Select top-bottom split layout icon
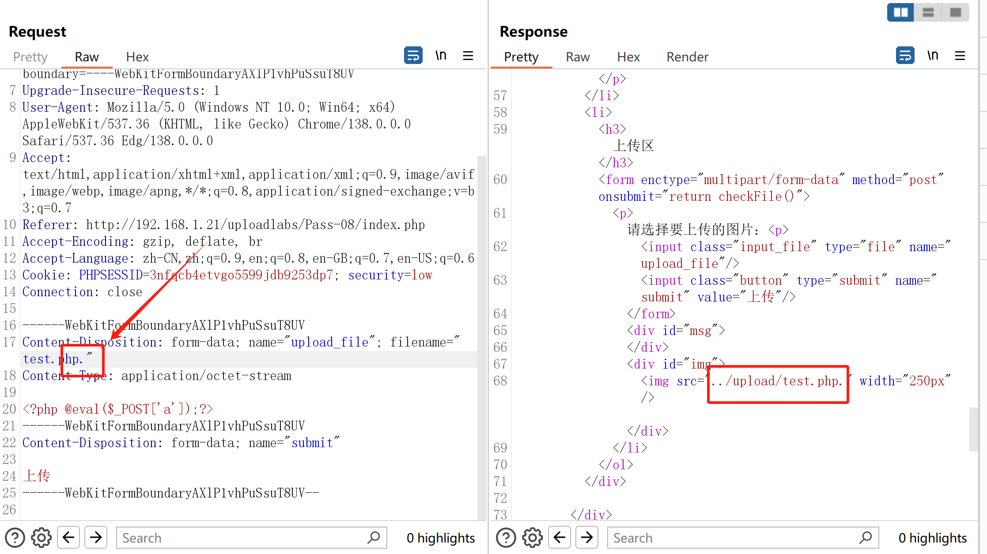The height and width of the screenshot is (554, 987). pos(928,12)
